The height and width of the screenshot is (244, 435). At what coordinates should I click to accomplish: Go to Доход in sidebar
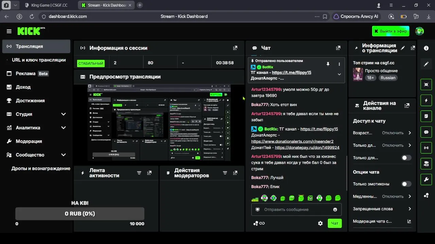[36, 87]
